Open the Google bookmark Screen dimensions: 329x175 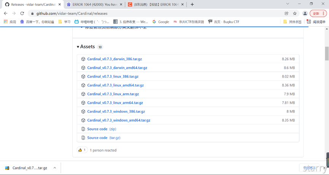point(161,22)
